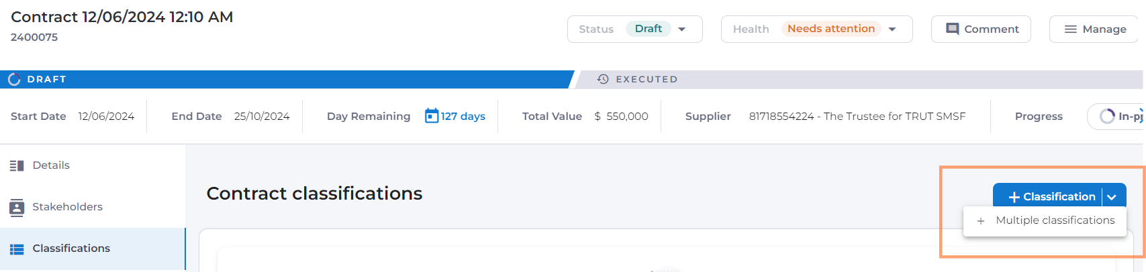Screen dimensions: 1146x272
Task: Select Multiple classifications menu option
Action: click(x=1055, y=220)
